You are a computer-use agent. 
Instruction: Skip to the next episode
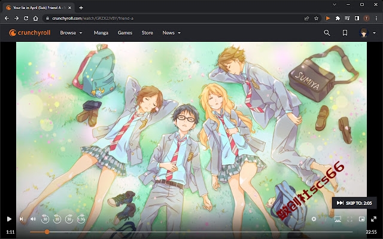tap(22, 219)
